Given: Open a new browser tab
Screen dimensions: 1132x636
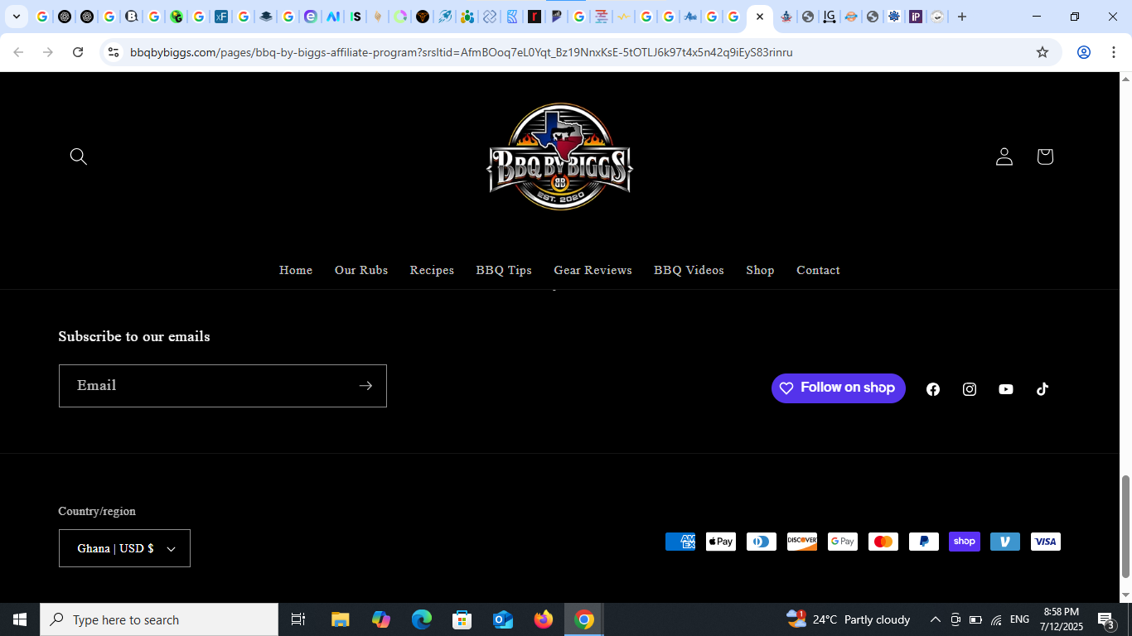Looking at the screenshot, I should pyautogui.click(x=962, y=17).
